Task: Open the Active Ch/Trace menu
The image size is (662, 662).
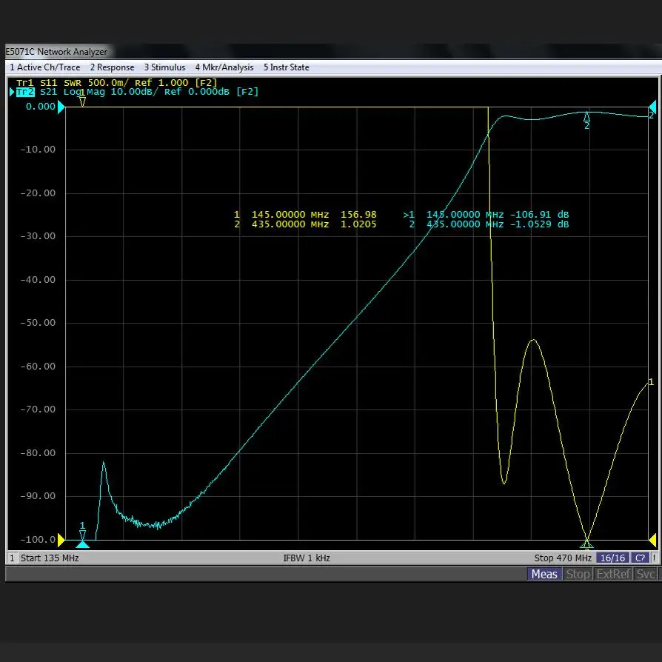Action: [44, 67]
